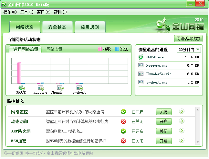The width and height of the screenshot is (209, 159).
Task: Select the ThunderServic... process row text
Action: coord(161,74)
